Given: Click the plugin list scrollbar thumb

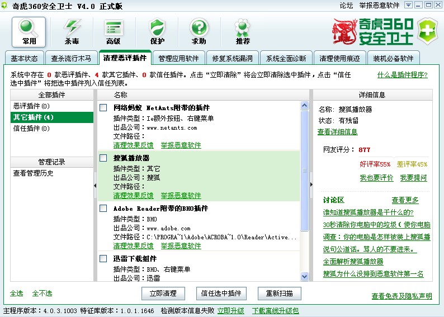Looking at the screenshot, I should click(304, 171).
